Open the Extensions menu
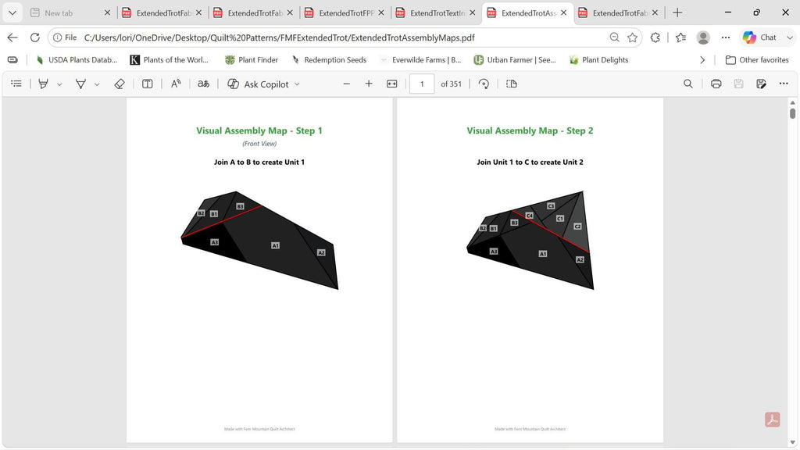Screen dimensions: 800x450 pyautogui.click(x=655, y=37)
